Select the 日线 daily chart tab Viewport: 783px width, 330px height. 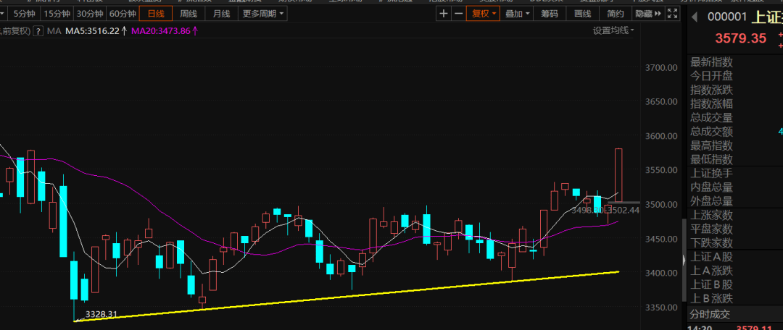pyautogui.click(x=156, y=14)
